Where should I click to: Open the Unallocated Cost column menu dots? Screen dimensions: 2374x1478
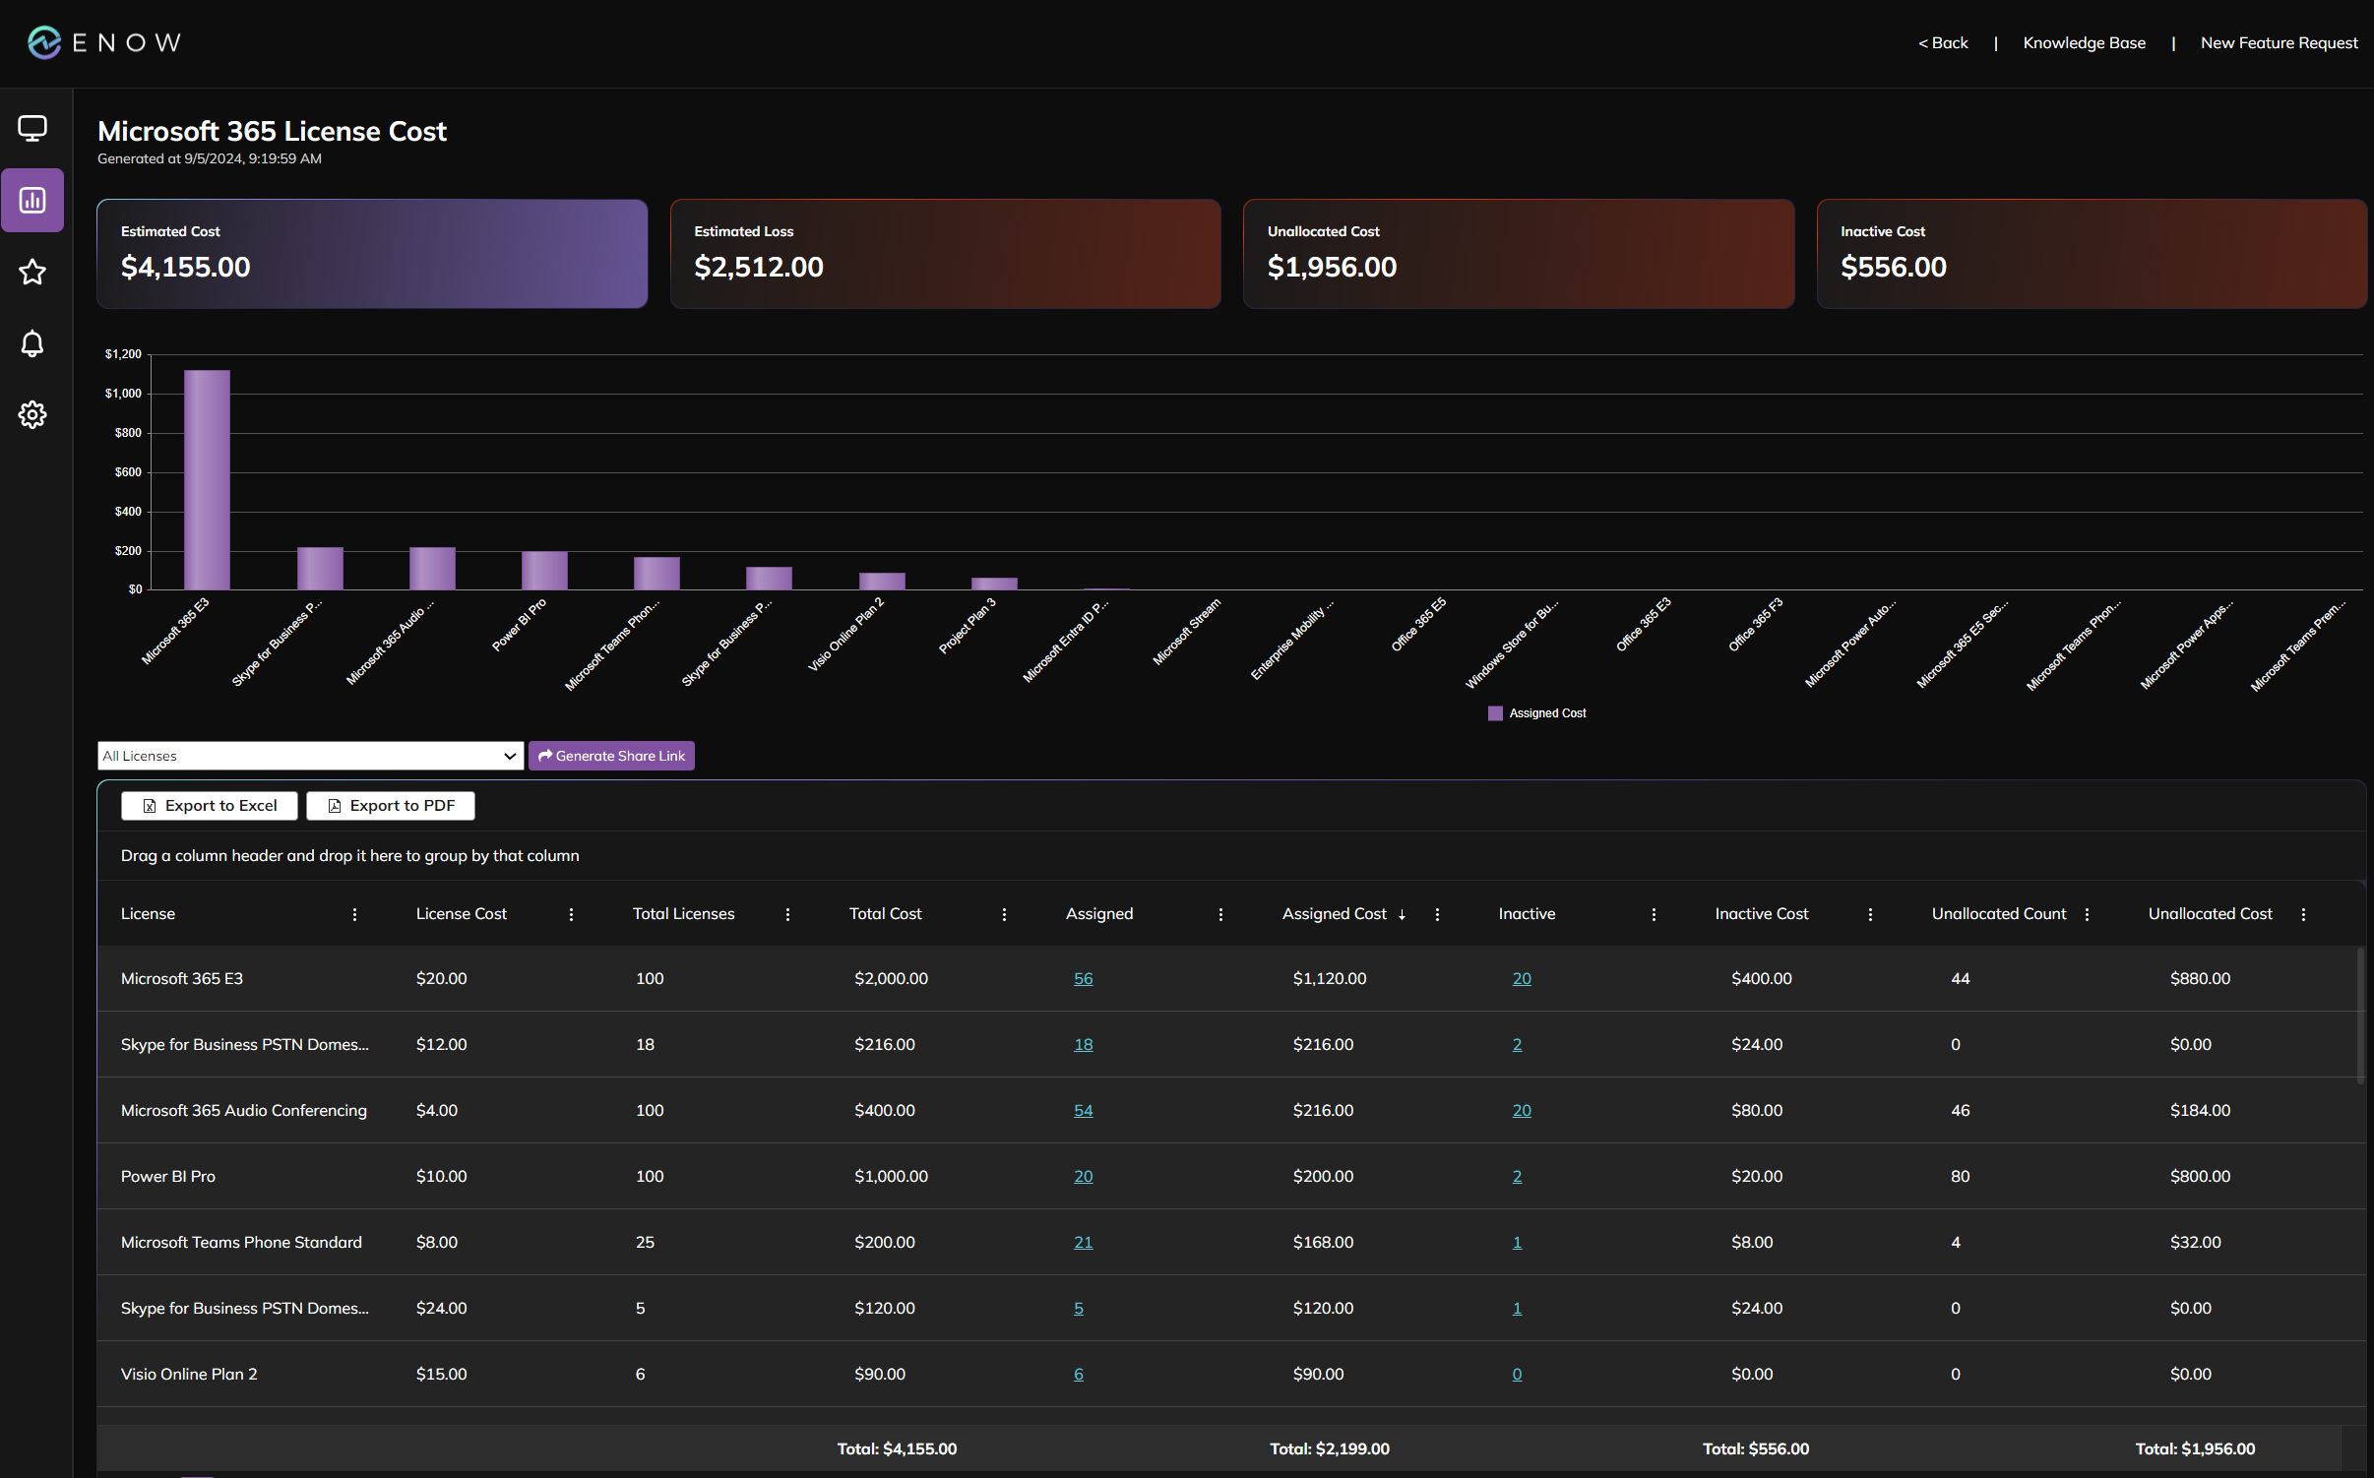(x=2303, y=914)
